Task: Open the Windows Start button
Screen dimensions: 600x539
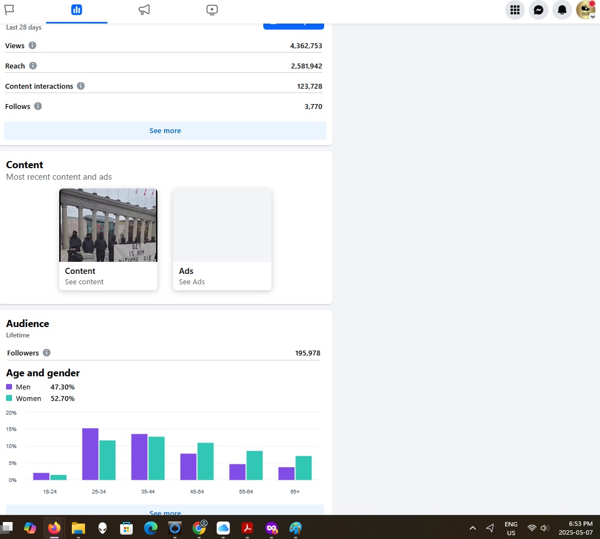Action: click(7, 527)
